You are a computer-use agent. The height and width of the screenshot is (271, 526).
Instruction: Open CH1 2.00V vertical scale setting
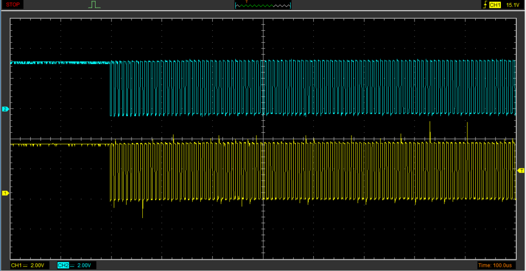click(x=37, y=265)
